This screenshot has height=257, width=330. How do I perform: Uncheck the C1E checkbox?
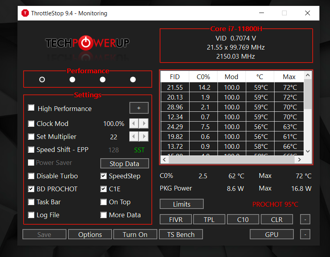[x=103, y=189]
